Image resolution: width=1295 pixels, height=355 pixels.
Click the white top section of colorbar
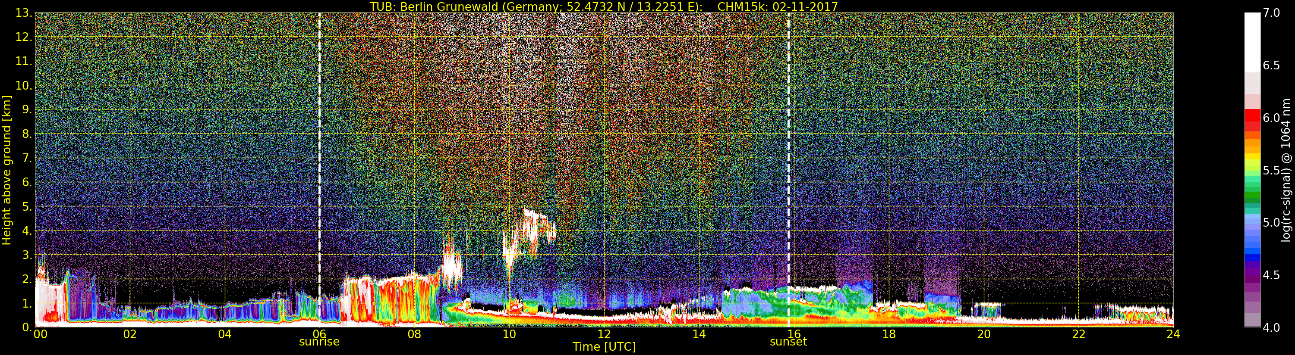pyautogui.click(x=1252, y=40)
